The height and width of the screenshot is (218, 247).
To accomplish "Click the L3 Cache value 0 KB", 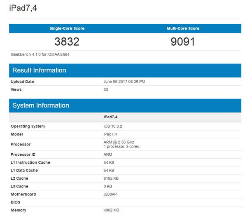I will [x=108, y=186].
